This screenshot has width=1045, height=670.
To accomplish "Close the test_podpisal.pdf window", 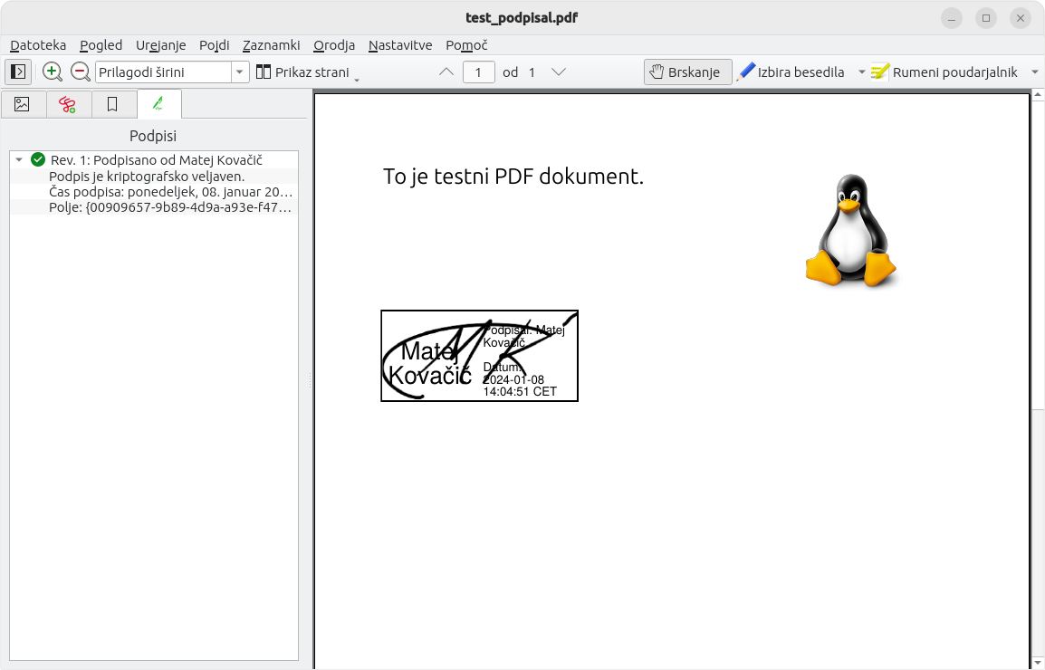I will point(1021,18).
